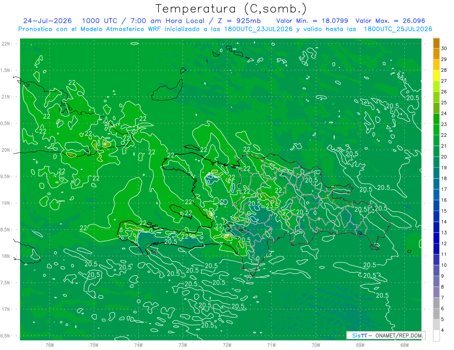Click the "8" label on the color scale

[443, 287]
